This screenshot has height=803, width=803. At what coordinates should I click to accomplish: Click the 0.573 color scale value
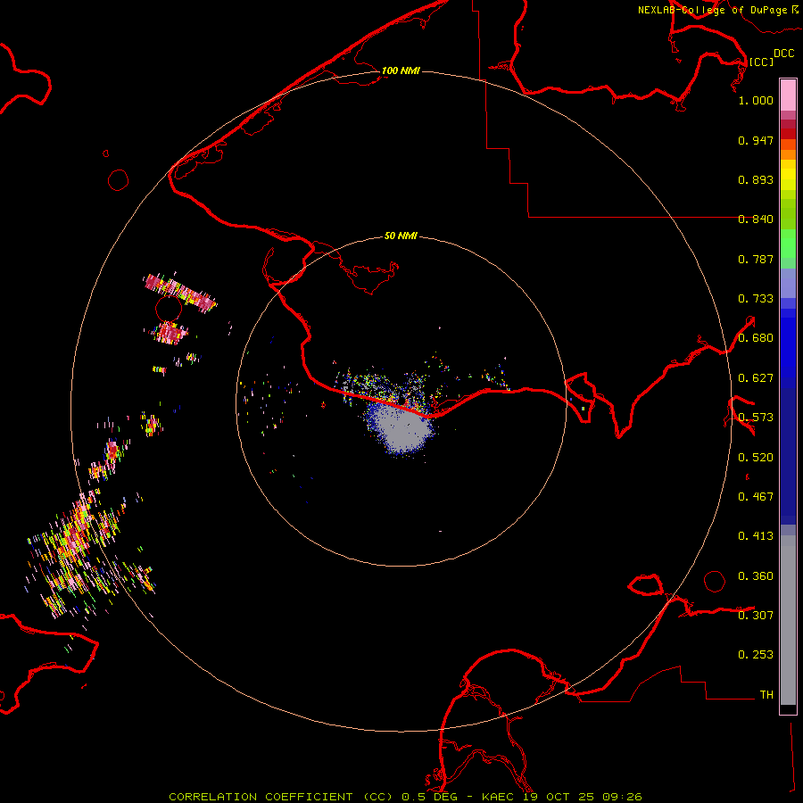point(756,418)
